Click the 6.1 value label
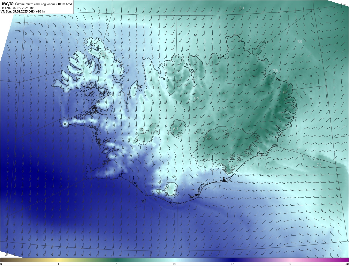The image size is (349, 266). 242,8
